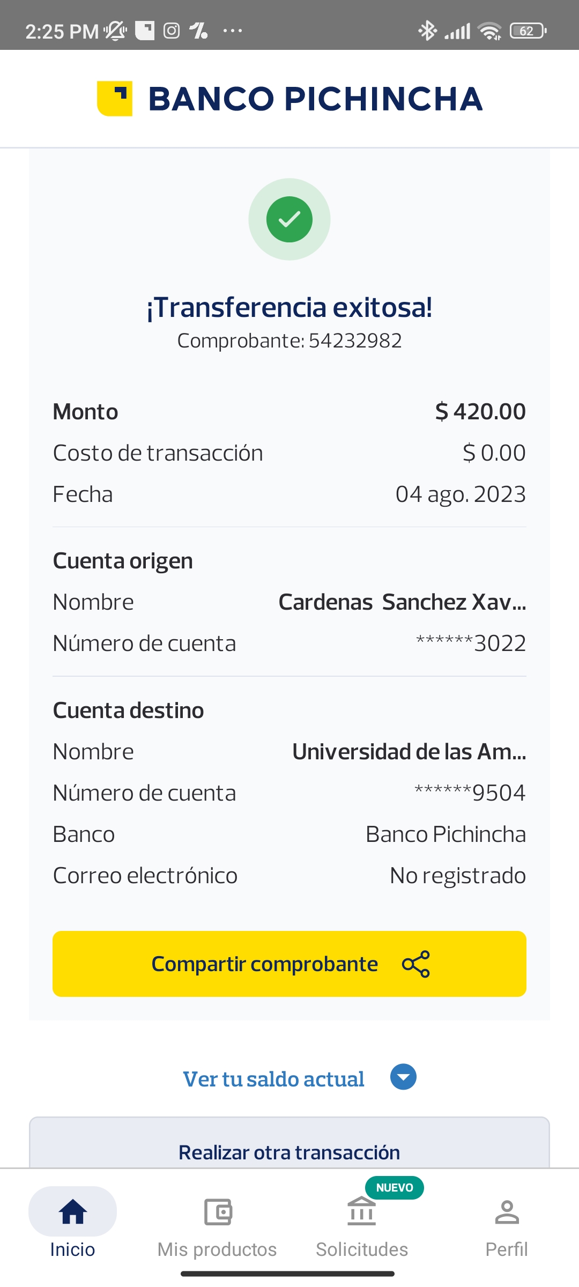
Task: Show balance via Ver tu saldo actual
Action: tap(273, 1079)
